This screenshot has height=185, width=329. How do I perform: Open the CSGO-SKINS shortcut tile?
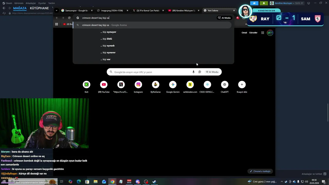click(207, 87)
